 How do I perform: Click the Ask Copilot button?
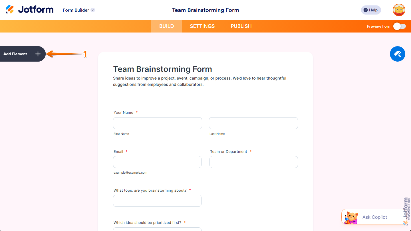point(374,217)
